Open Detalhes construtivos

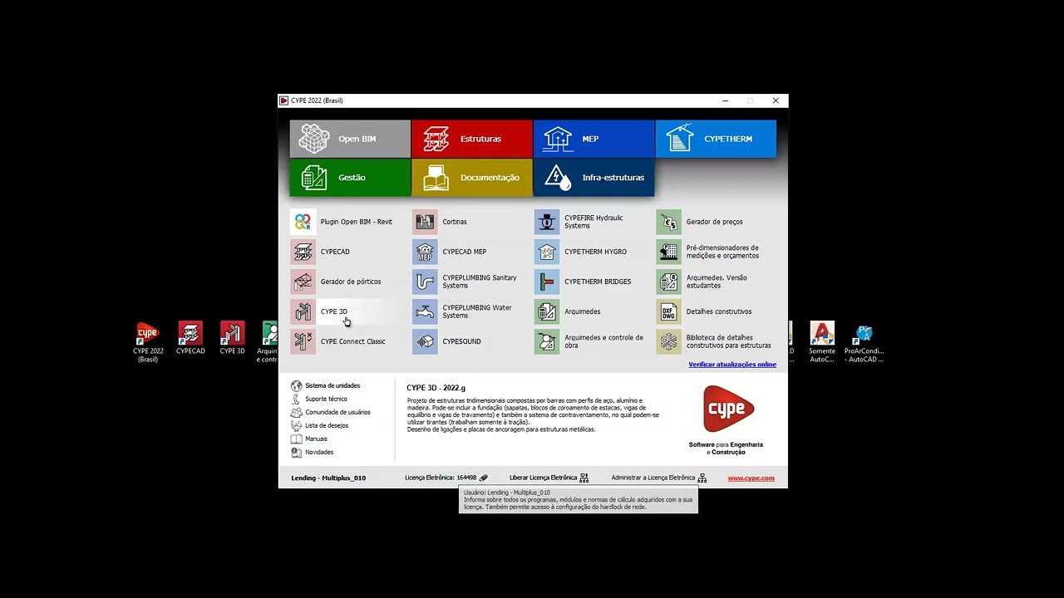click(x=705, y=311)
